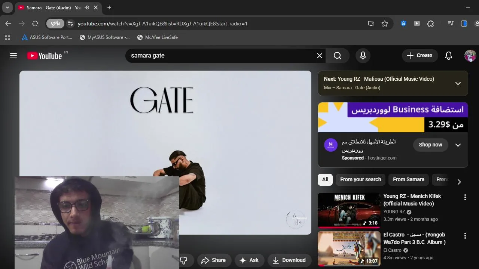Image resolution: width=479 pixels, height=269 pixels.
Task: Open MyASUS Software bookmark
Action: (105, 37)
